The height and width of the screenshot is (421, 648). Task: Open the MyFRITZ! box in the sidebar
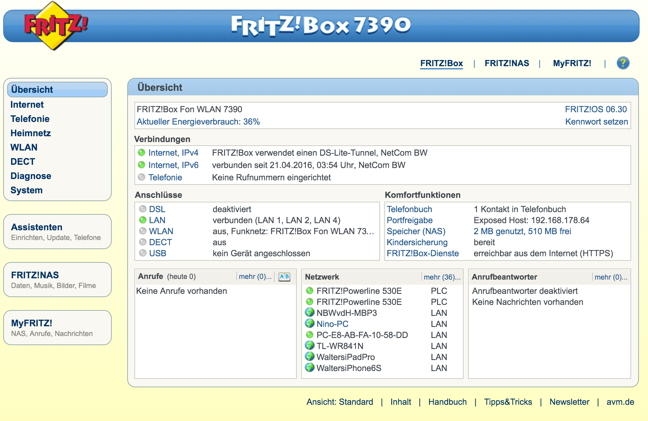coord(57,328)
